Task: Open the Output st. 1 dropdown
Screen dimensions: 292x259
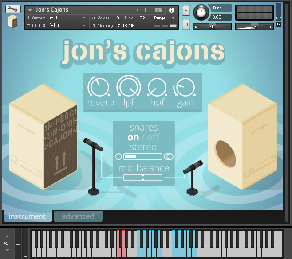Action: point(56,18)
